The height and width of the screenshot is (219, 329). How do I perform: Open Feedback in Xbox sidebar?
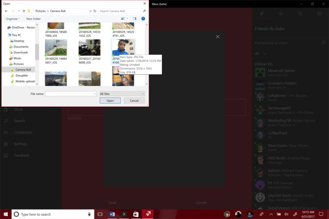click(x=22, y=155)
